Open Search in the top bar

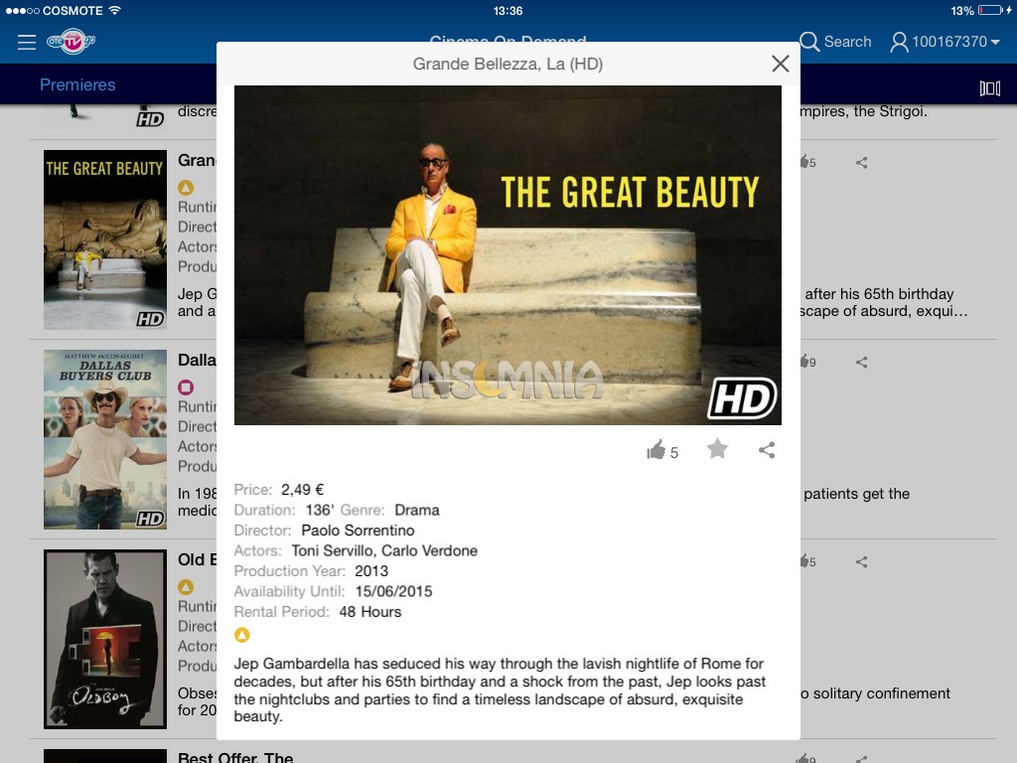pos(835,42)
